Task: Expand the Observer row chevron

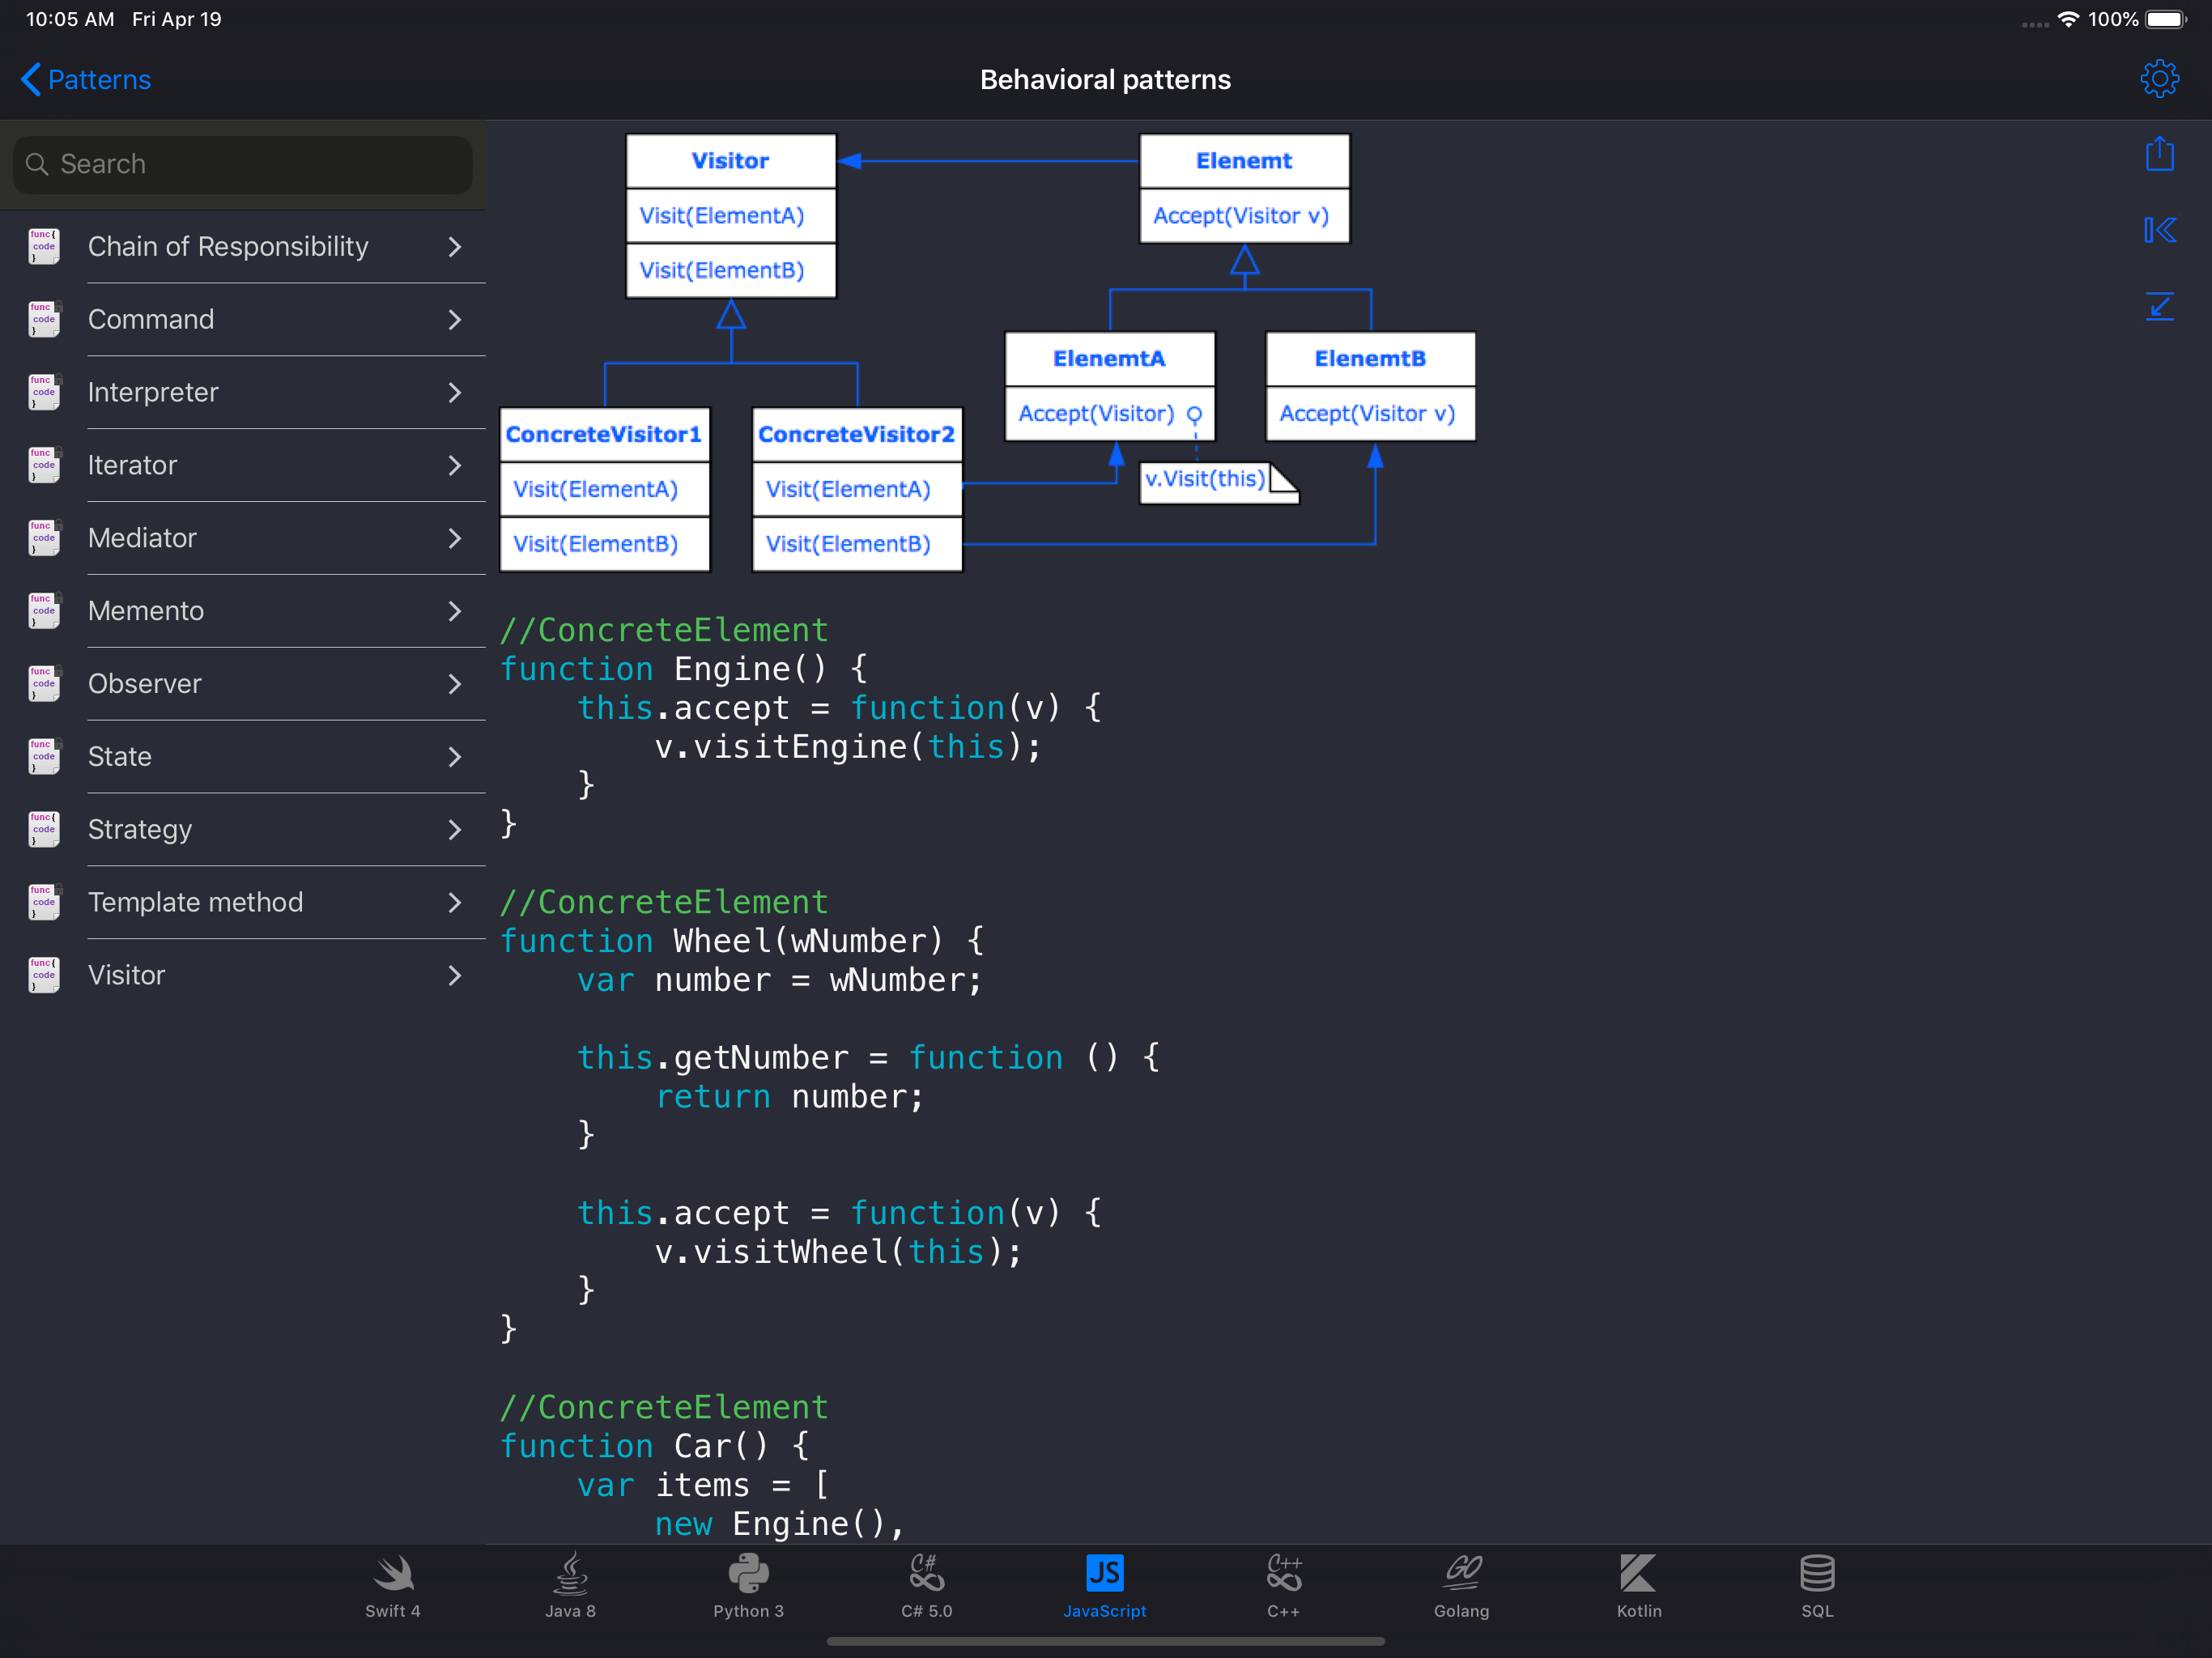Action: (455, 684)
